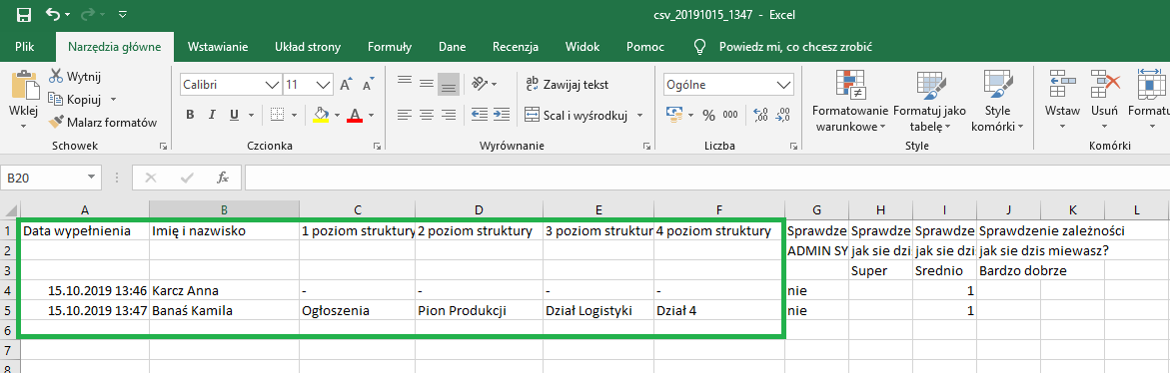Select column B header

pyautogui.click(x=224, y=209)
